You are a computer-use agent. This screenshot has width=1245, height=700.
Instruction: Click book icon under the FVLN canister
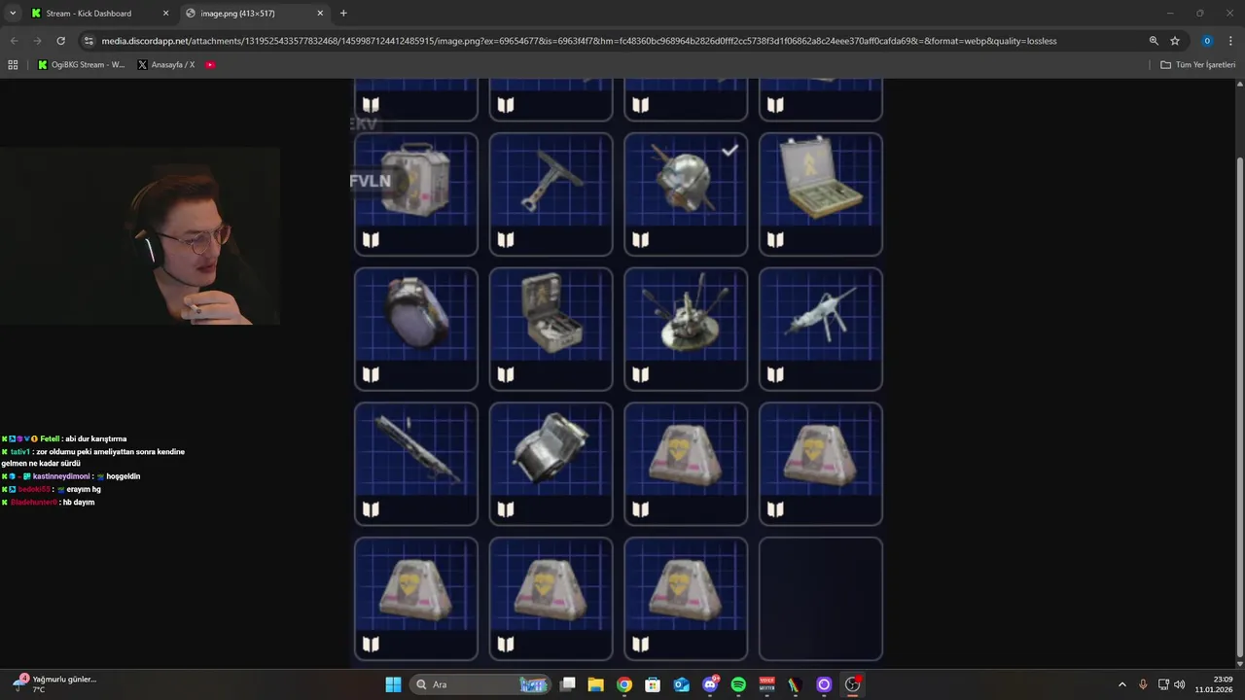tap(371, 239)
